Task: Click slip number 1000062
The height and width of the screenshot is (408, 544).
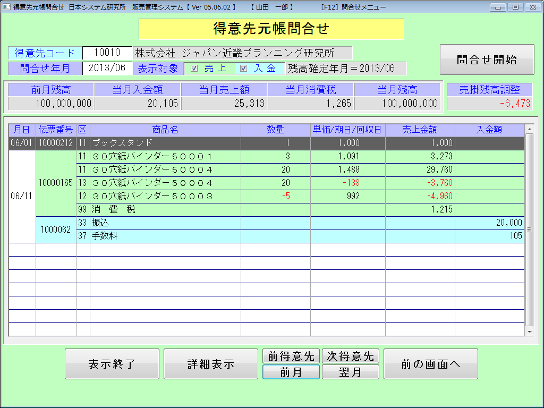Action: click(x=56, y=229)
